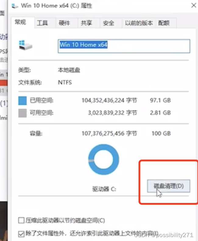Click the 容量 label
The height and width of the screenshot is (241, 198).
pos(36,134)
